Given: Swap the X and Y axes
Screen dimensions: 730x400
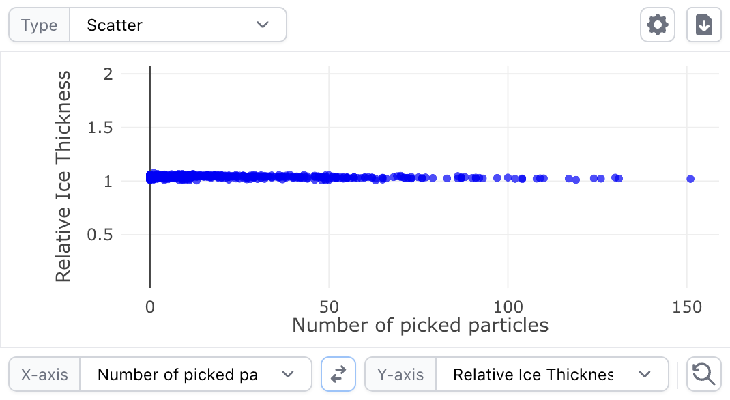Looking at the screenshot, I should pyautogui.click(x=338, y=374).
